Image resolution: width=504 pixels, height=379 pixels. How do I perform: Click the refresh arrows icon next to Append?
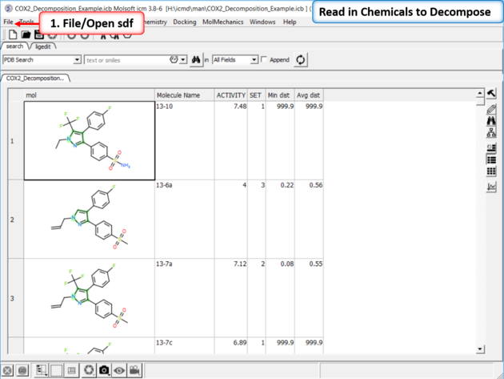coord(301,60)
